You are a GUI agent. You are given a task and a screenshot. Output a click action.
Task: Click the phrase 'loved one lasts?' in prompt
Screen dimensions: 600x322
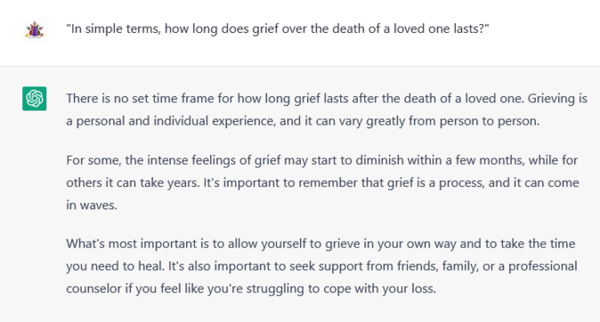(439, 28)
